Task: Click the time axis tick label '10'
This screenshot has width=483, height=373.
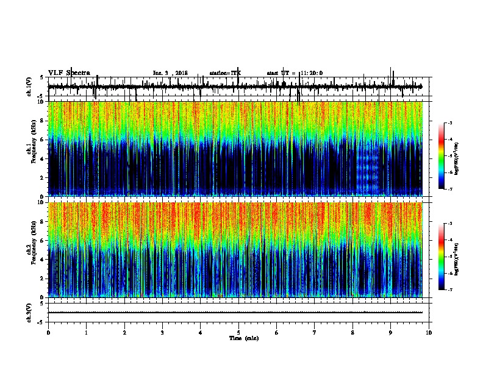Action: coord(429,333)
